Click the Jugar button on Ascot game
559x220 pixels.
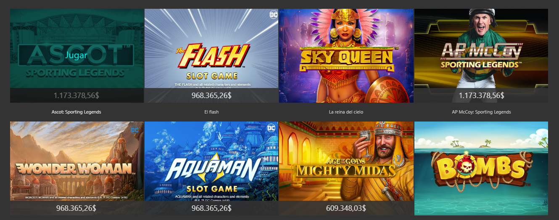[76, 55]
